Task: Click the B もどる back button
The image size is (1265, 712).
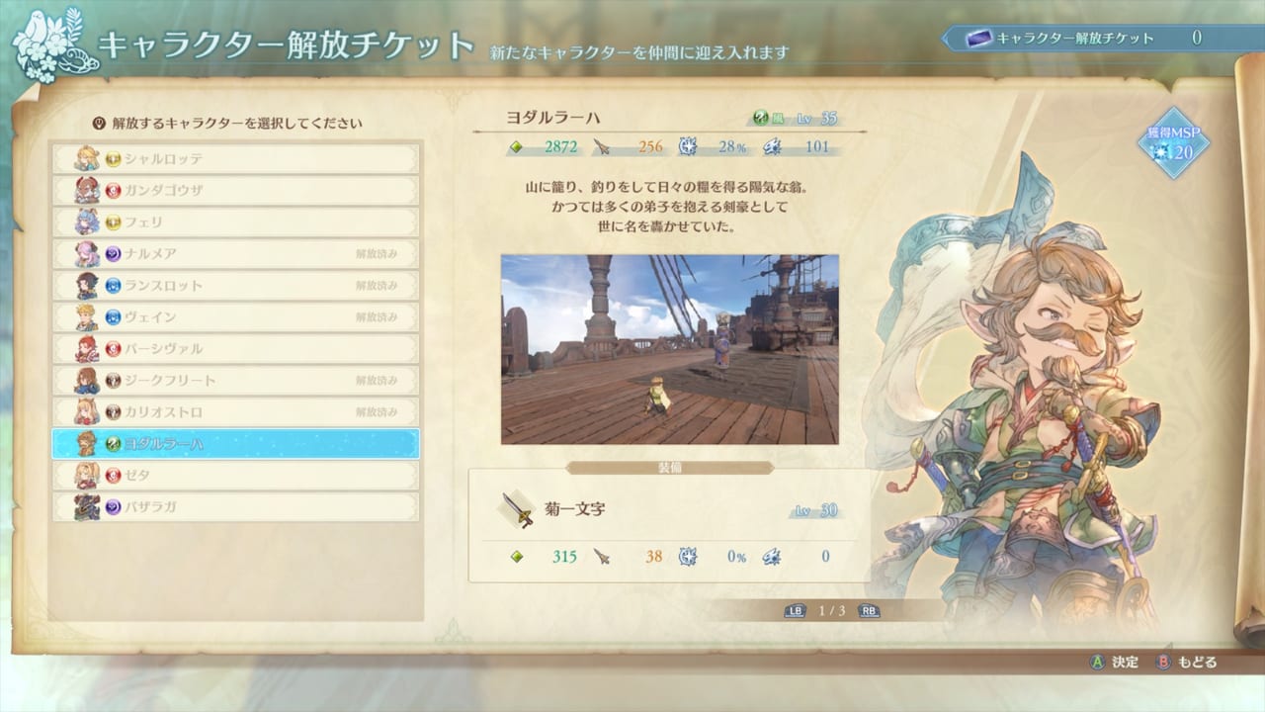Action: click(1186, 662)
